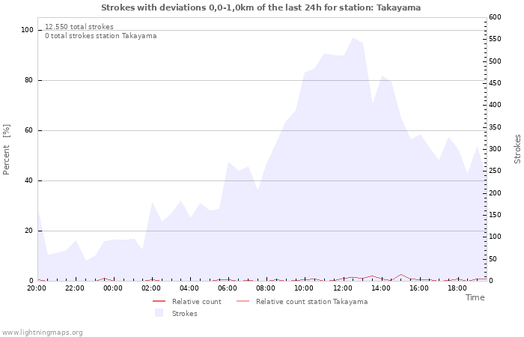Screen dimensions: 524x337
Task: Click the Time axis label
Action: (475, 297)
